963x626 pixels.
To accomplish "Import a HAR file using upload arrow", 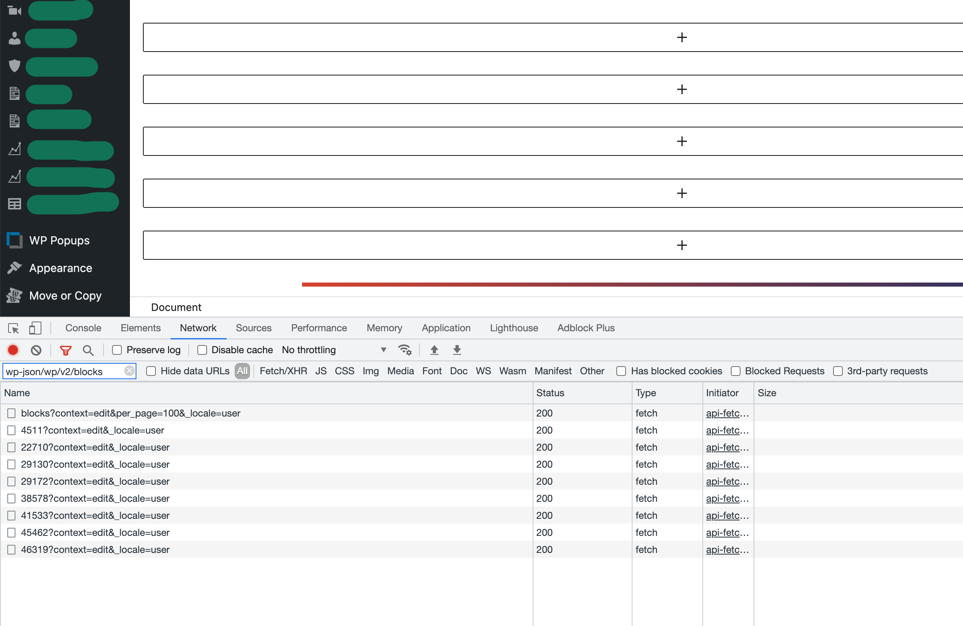I will point(434,350).
